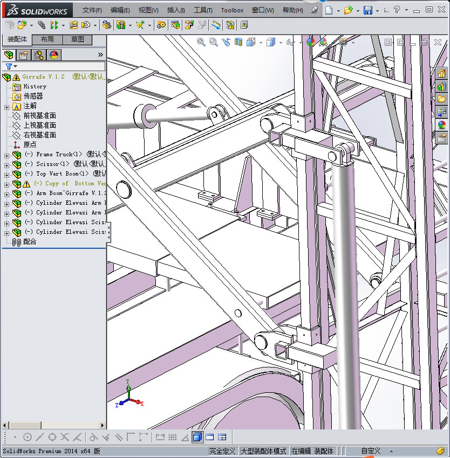
Task: Switch to the PropertyManager panel icon
Action: [x=24, y=54]
